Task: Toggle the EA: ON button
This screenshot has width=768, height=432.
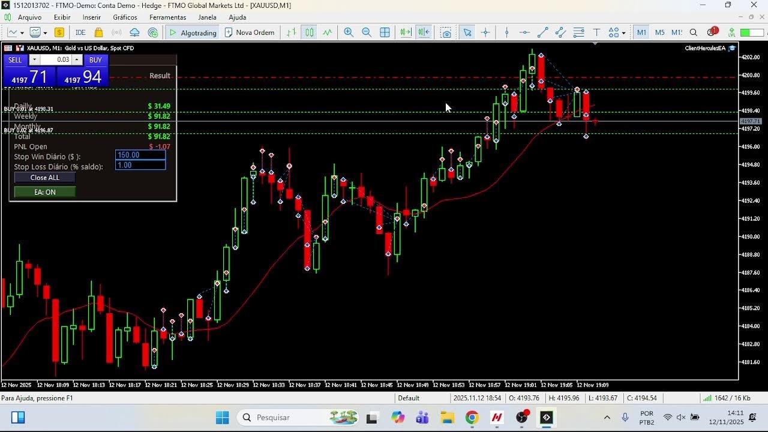Action: (x=44, y=191)
